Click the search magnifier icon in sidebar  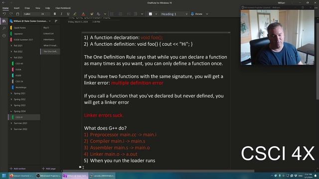(4, 28)
